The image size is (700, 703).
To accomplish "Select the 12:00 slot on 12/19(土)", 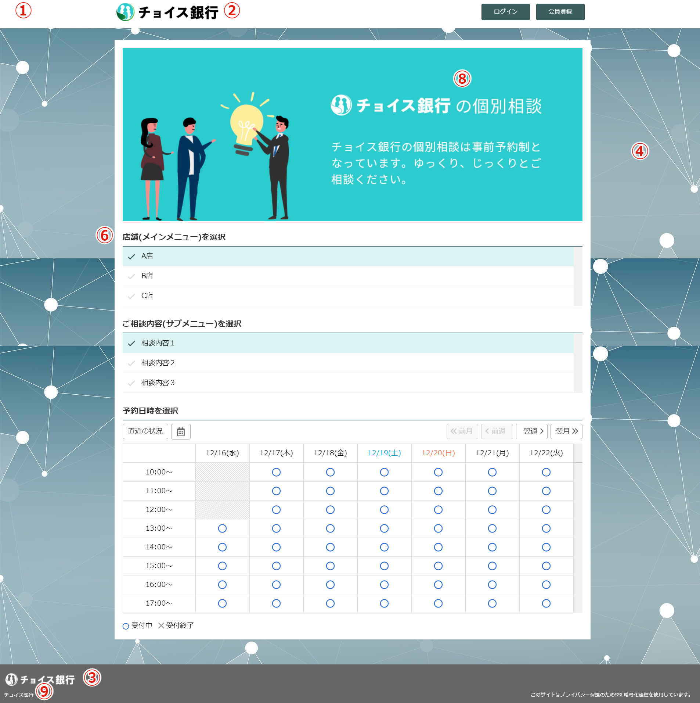I will [x=384, y=510].
